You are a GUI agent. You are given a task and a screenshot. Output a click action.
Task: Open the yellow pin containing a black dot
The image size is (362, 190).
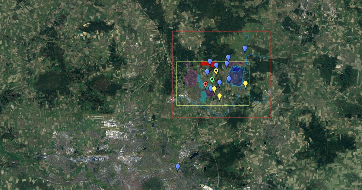[x=216, y=71]
